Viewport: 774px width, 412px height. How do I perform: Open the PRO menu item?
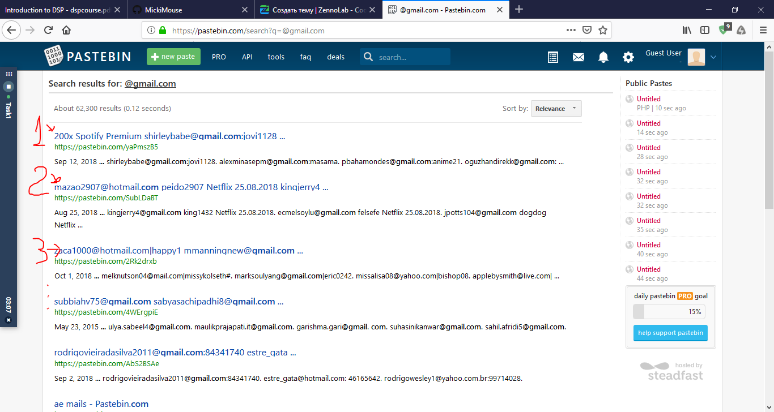pos(219,57)
